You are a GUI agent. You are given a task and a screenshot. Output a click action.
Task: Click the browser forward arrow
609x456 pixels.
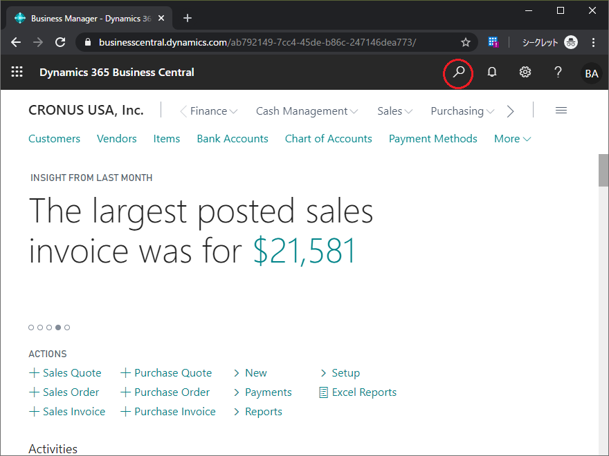[x=38, y=42]
